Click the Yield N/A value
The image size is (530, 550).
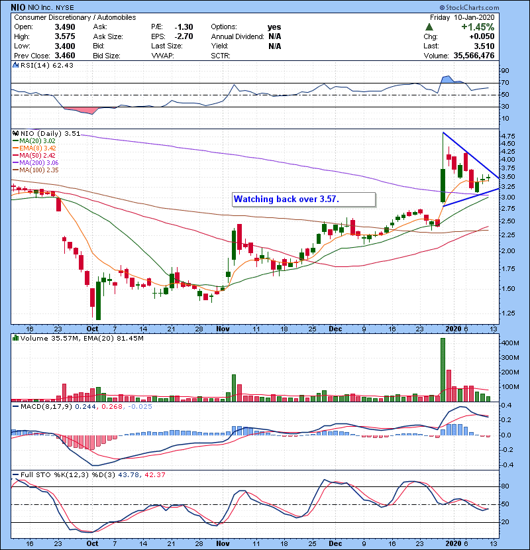[275, 46]
